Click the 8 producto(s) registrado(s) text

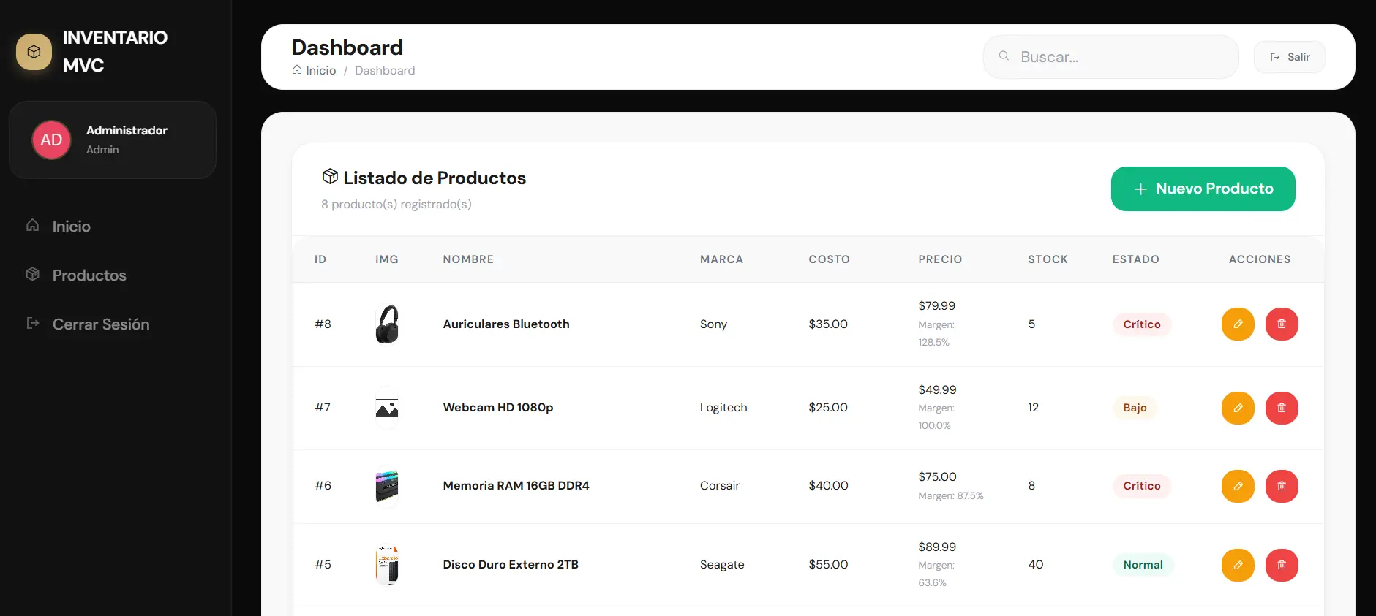(396, 205)
